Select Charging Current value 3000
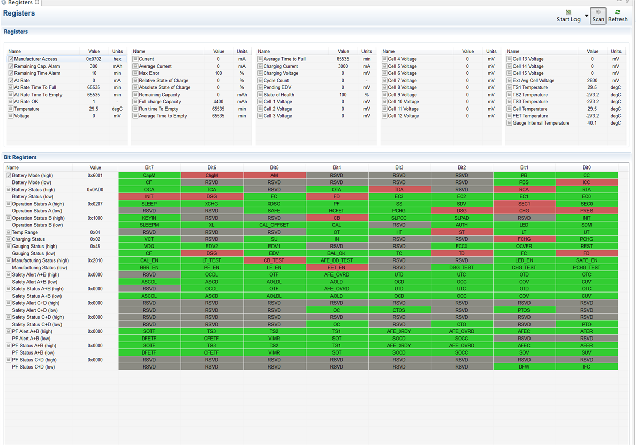Screen dimensions: 636x445 point(343,67)
